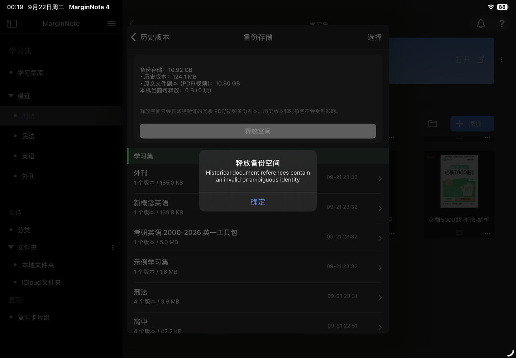Click the 新概念英语 row title
This screenshot has width=516, height=358.
[151, 203]
